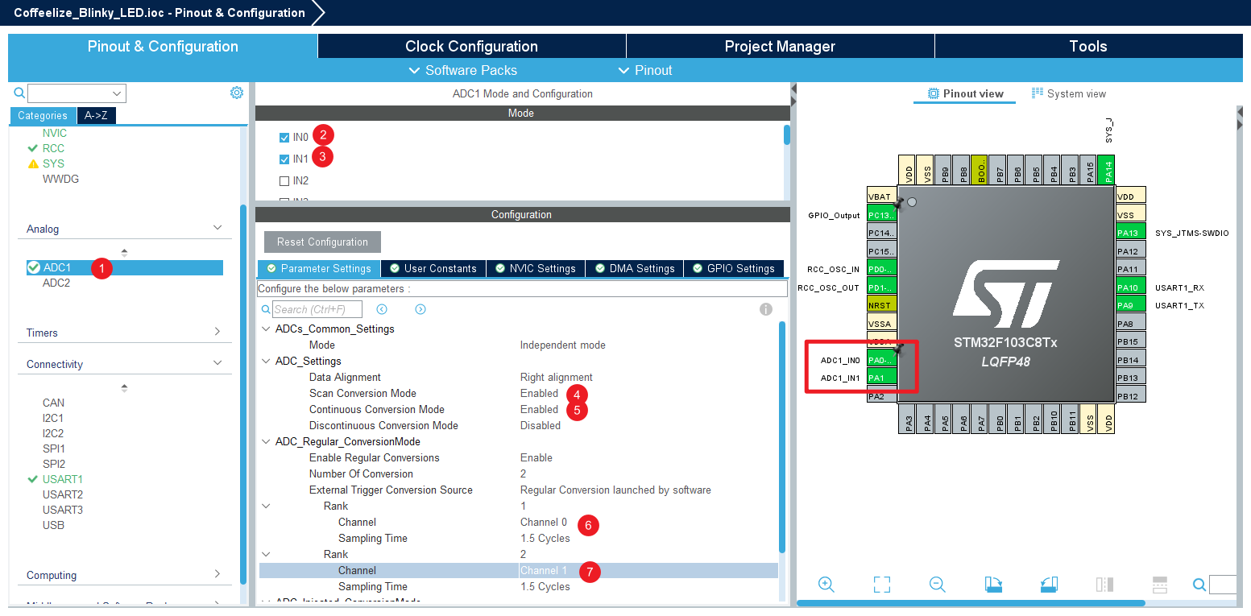Viewport: 1251px width, 616px height.
Task: Rotate chip clockwise icon
Action: click(x=992, y=585)
